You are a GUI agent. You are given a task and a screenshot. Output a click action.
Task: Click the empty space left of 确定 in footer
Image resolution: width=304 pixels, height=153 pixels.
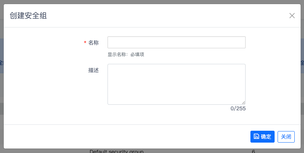tap(149, 137)
